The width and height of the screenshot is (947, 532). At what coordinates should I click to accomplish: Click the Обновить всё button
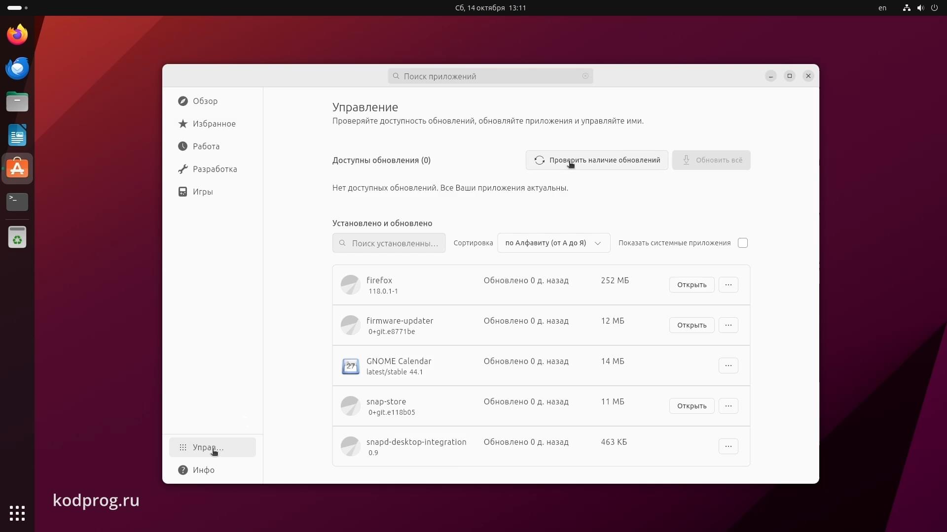tap(711, 160)
